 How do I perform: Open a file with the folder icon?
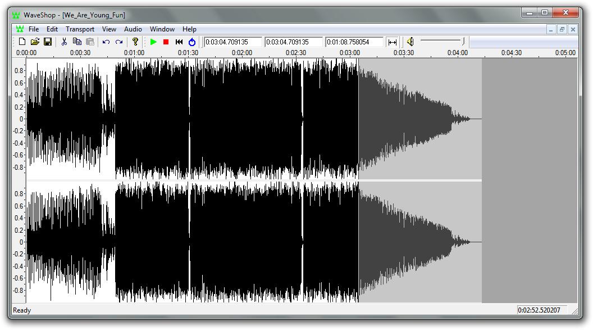(35, 42)
